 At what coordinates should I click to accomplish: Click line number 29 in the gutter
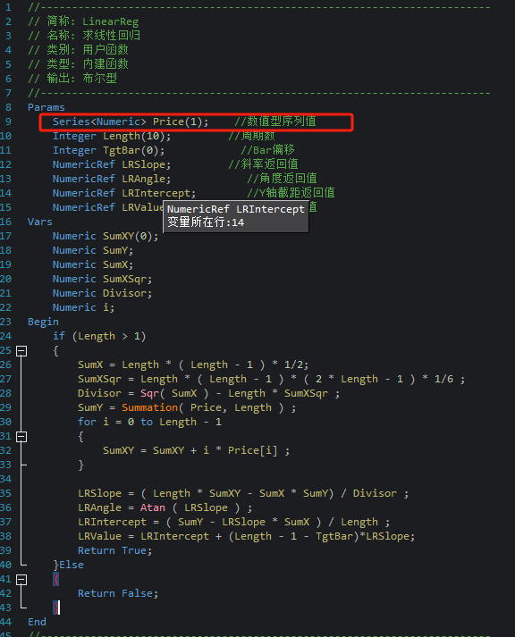pos(5,407)
